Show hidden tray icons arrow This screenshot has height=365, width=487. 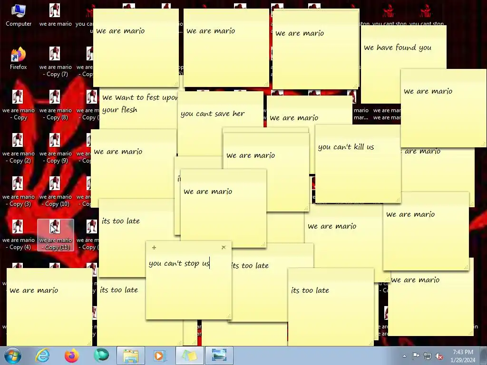point(404,356)
